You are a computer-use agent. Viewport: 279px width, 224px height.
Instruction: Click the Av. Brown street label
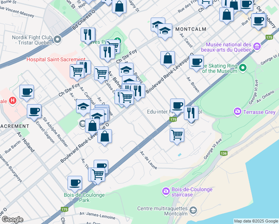(193, 85)
